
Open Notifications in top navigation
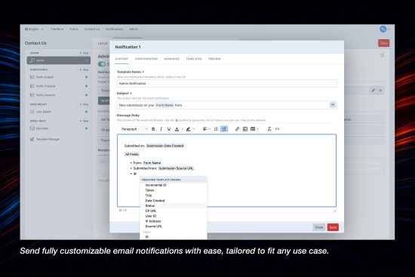pos(114,29)
